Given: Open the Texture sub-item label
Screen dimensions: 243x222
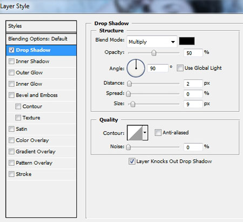Looking at the screenshot, I should point(31,118).
